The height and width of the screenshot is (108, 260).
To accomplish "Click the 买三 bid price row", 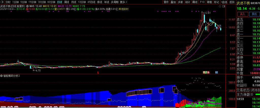I will [x=248, y=46].
